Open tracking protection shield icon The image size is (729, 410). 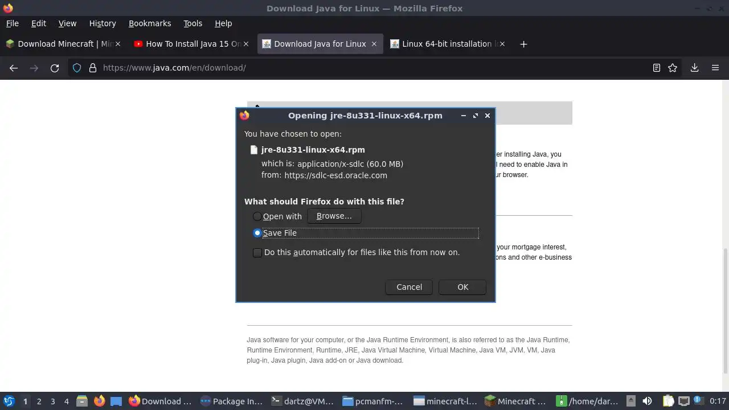[x=77, y=68]
